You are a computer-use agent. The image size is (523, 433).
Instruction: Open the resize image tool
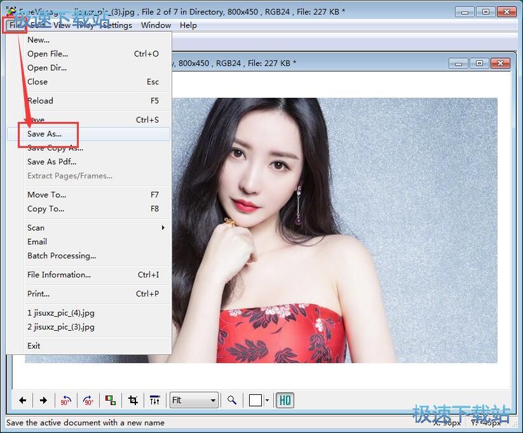[x=111, y=400]
